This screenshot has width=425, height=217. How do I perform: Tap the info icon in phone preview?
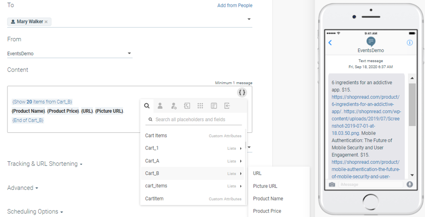[x=409, y=43]
